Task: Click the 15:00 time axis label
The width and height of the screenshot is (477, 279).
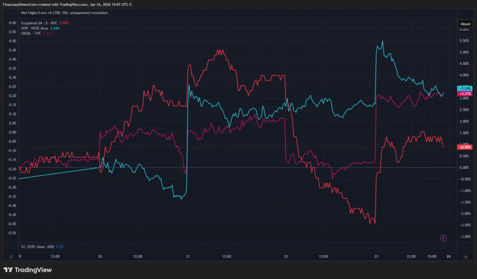Action: (431, 256)
